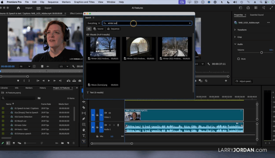
Task: Filter search results by Sequence
Action: (x=113, y=29)
